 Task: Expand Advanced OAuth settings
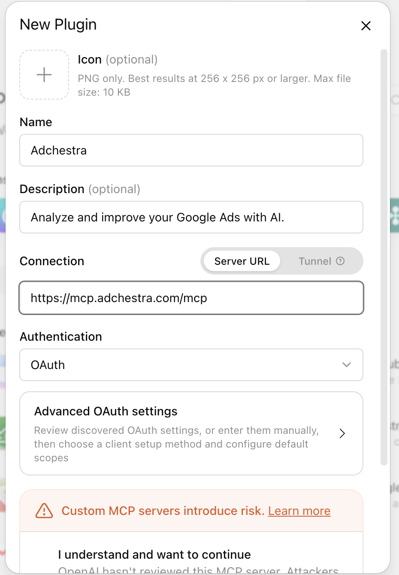coord(191,433)
